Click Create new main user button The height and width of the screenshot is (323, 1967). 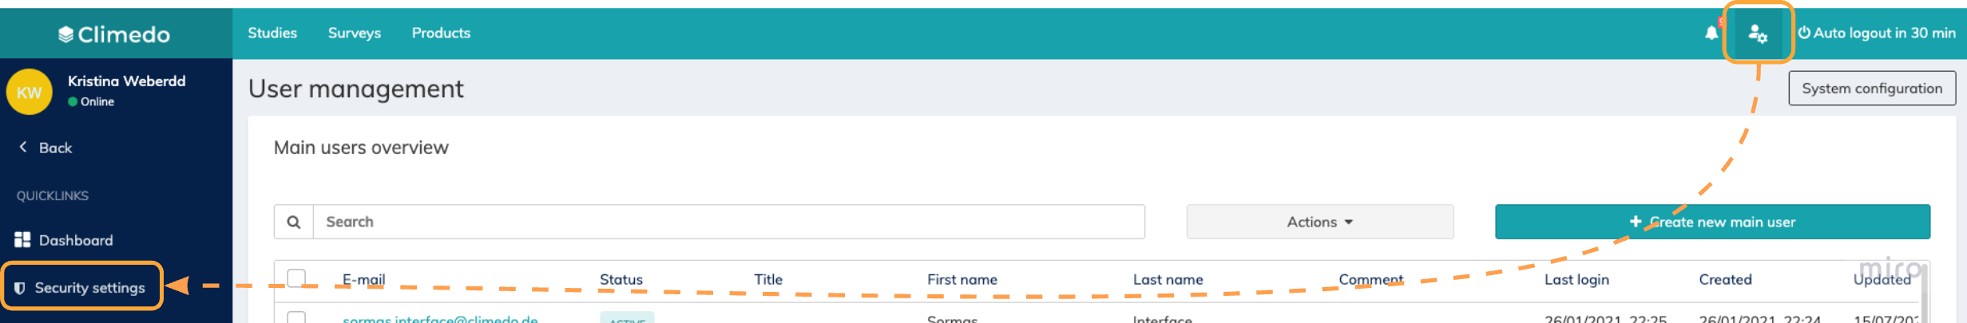[1712, 222]
